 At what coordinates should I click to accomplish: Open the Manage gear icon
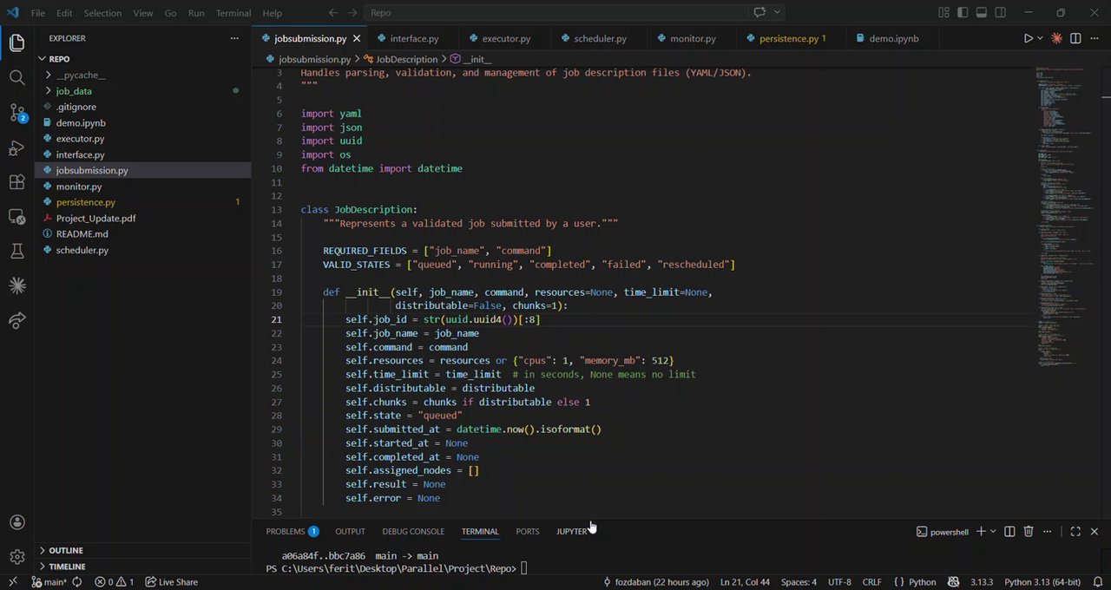click(16, 557)
